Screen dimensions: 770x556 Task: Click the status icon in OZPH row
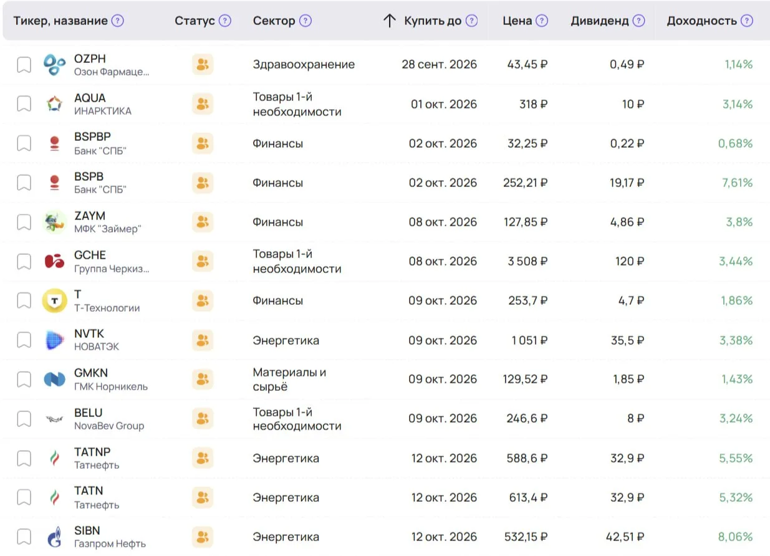tap(202, 65)
